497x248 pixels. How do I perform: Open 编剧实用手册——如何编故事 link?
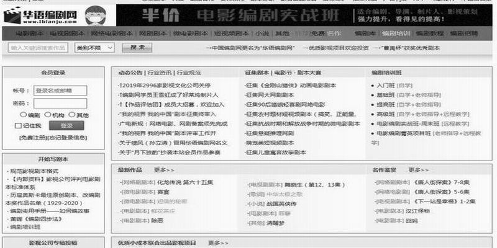[x=50, y=211]
